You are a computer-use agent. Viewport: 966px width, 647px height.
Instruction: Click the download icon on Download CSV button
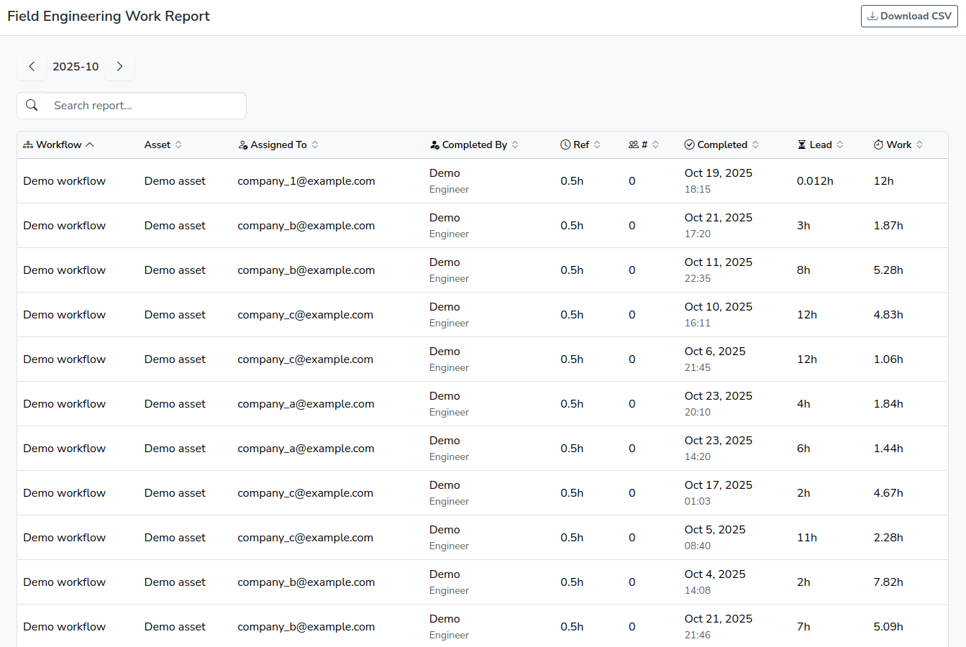pos(873,16)
